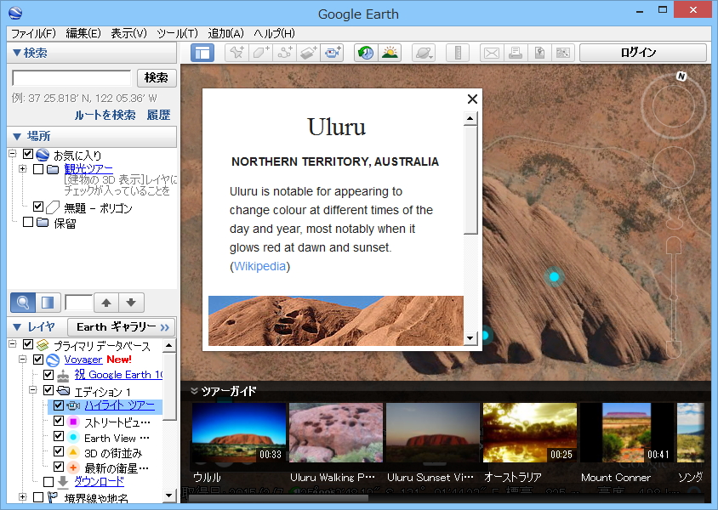Move item down with the down arrow button
Screen dimensions: 718x510
coord(131,303)
